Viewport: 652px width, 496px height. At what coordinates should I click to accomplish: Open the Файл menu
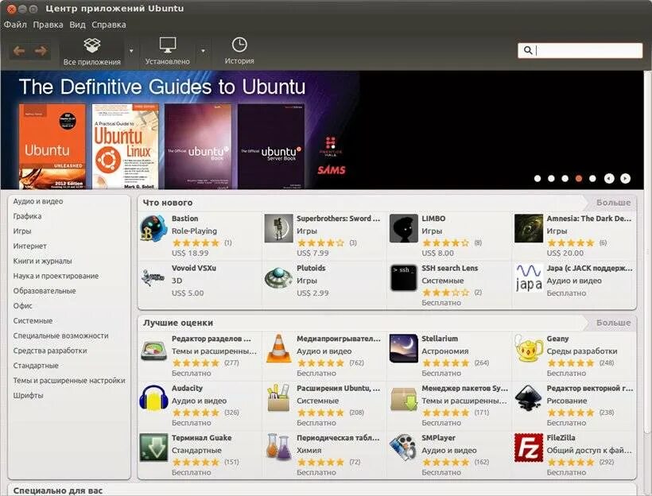pyautogui.click(x=15, y=25)
